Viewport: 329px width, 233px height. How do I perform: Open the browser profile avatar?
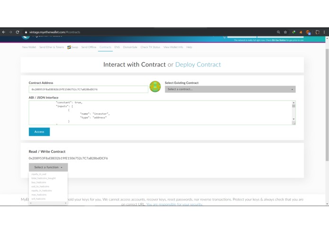[x=317, y=32]
